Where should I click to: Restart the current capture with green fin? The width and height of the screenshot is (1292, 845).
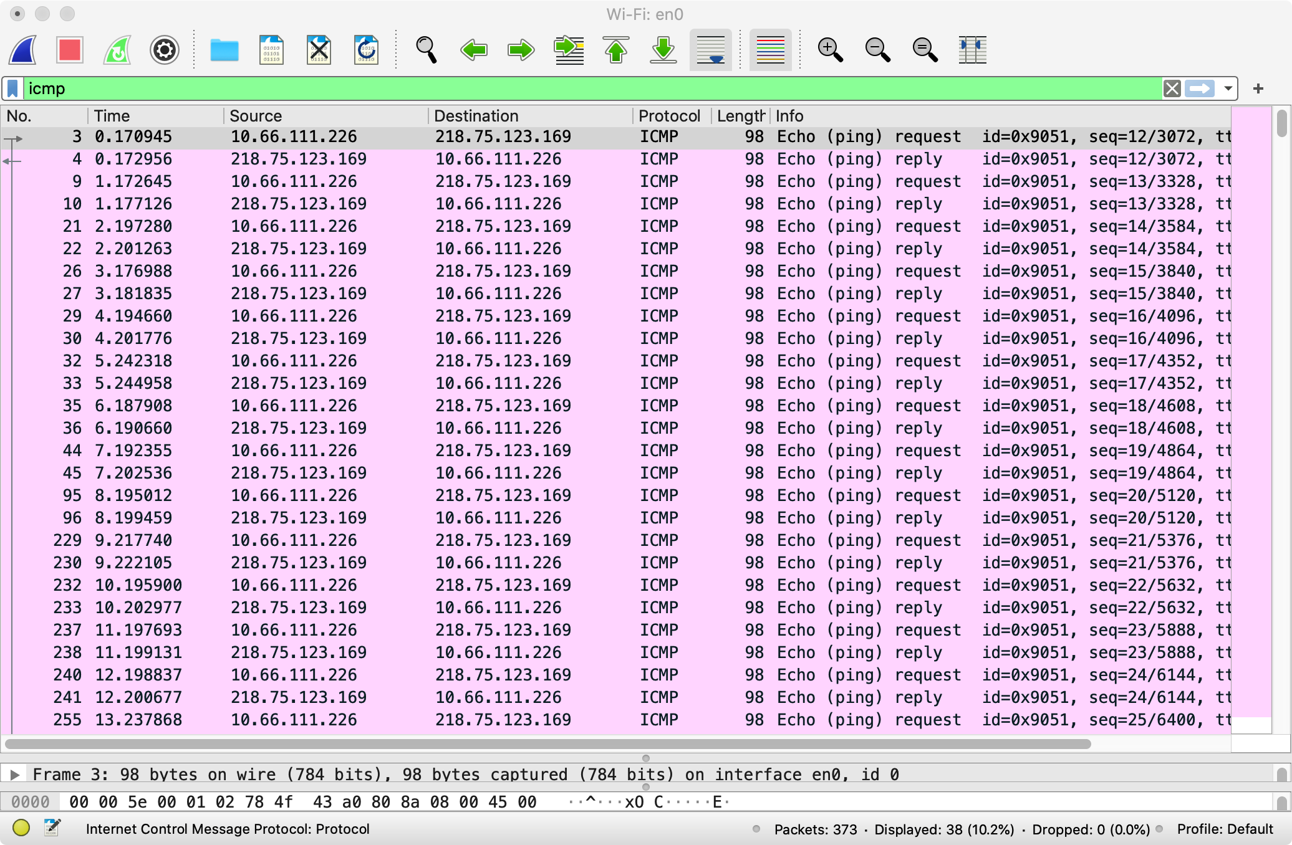117,50
